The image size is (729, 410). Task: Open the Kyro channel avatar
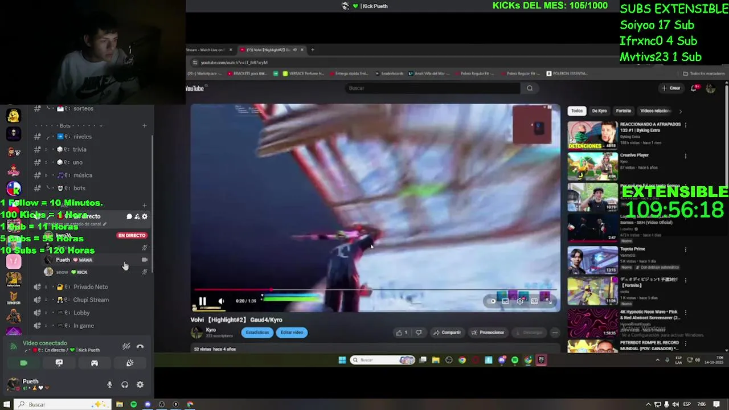[x=196, y=333]
